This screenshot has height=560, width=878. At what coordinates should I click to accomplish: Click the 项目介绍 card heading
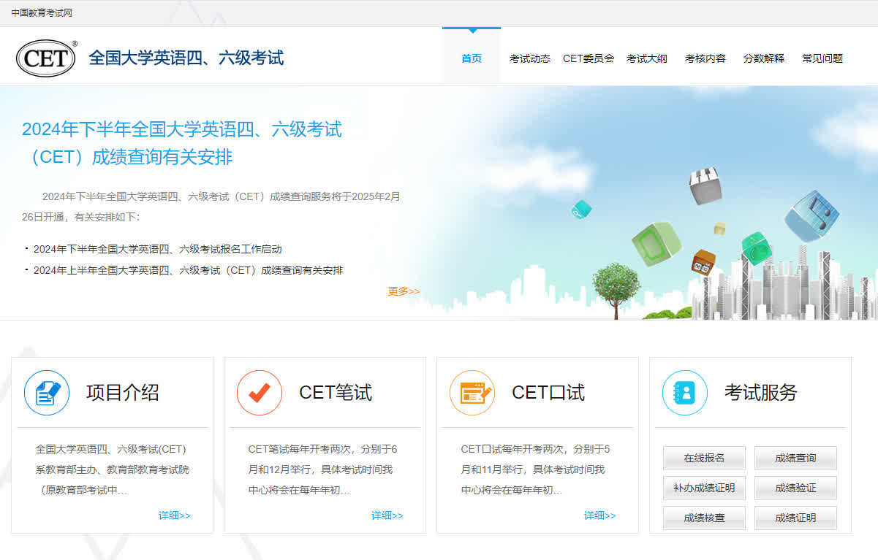pyautogui.click(x=123, y=393)
